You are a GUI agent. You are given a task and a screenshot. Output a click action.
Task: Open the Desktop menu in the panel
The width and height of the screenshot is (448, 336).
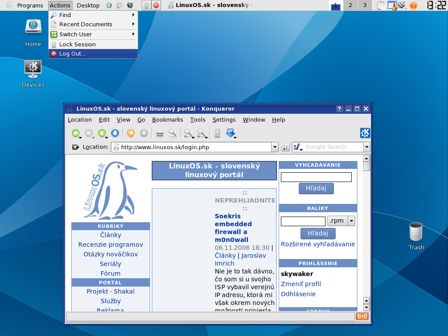(x=88, y=5)
